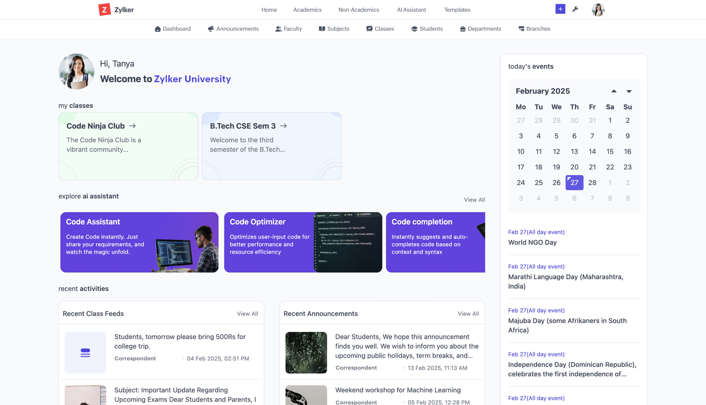Click the February 2025 month heading
The image size is (706, 405).
[x=543, y=91]
